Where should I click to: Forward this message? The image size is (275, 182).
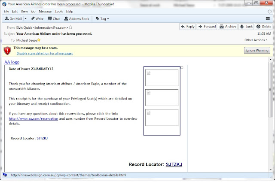(x=207, y=27)
